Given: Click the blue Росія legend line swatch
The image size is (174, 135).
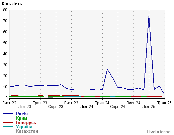Looking at the screenshot, I should (x=8, y=114).
